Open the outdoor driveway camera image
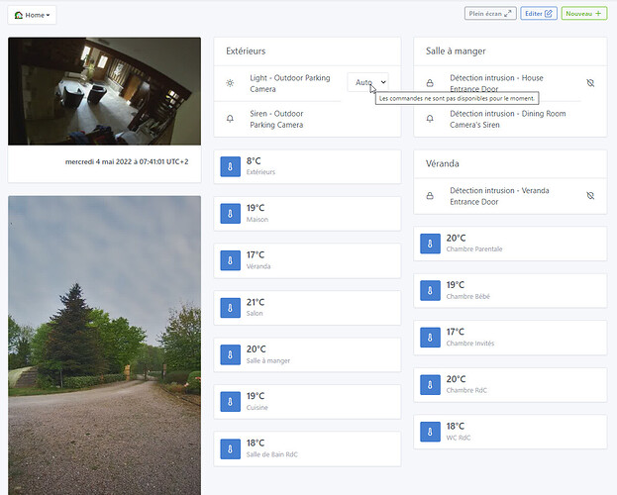Viewport: 617px width, 495px height. [x=104, y=345]
